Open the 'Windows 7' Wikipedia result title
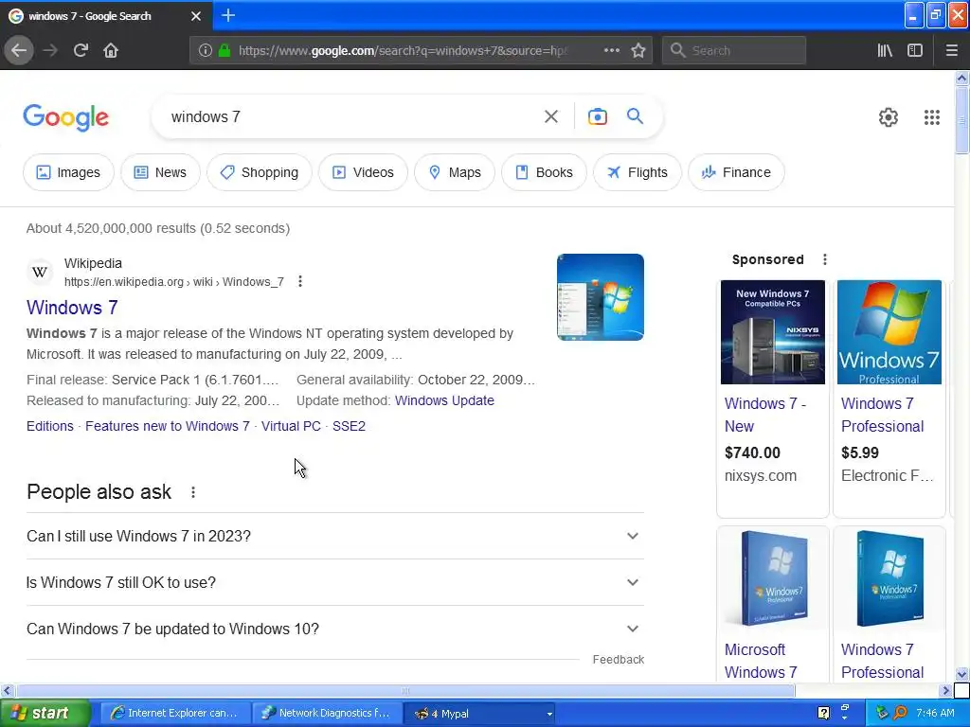Image resolution: width=970 pixels, height=727 pixels. click(x=72, y=308)
